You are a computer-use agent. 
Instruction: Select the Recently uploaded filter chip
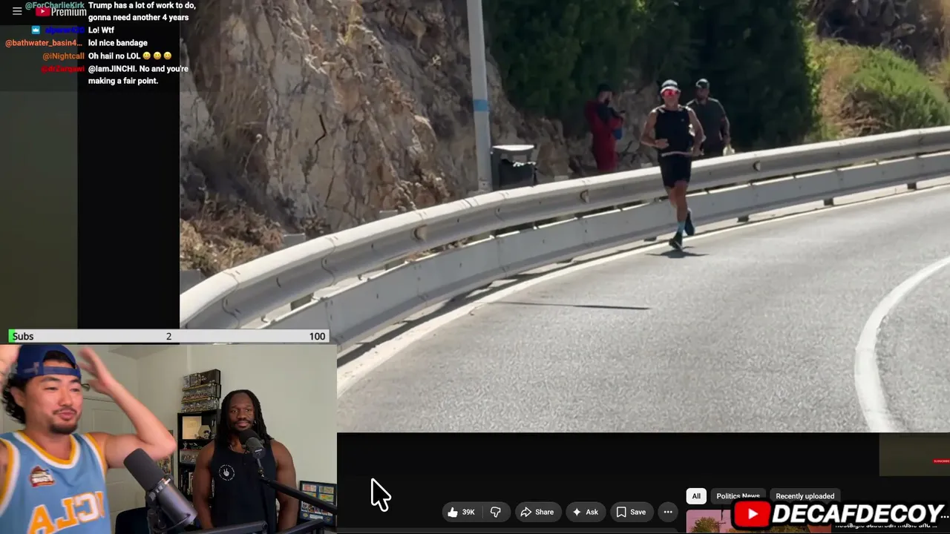(x=805, y=496)
